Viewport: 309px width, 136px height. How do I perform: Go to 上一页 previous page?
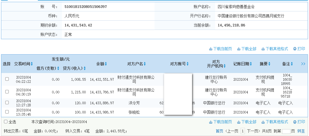coord(232,131)
